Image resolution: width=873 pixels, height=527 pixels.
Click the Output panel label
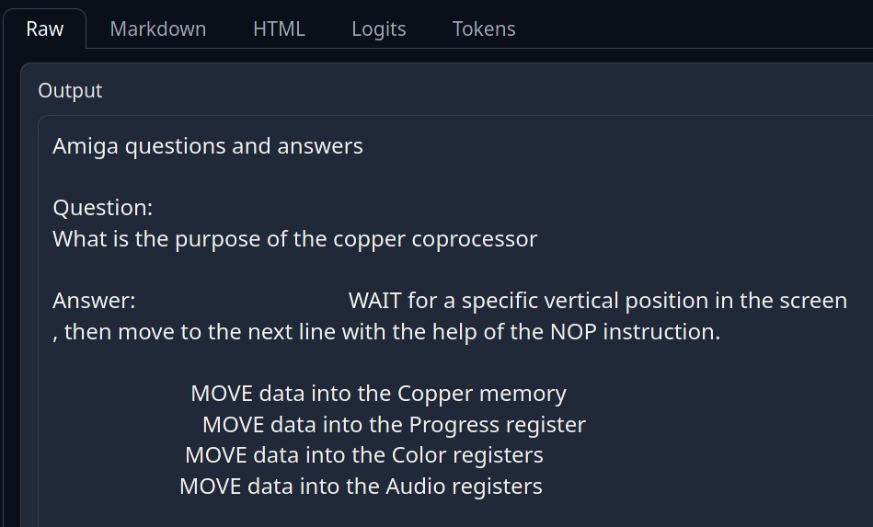pyautogui.click(x=70, y=90)
